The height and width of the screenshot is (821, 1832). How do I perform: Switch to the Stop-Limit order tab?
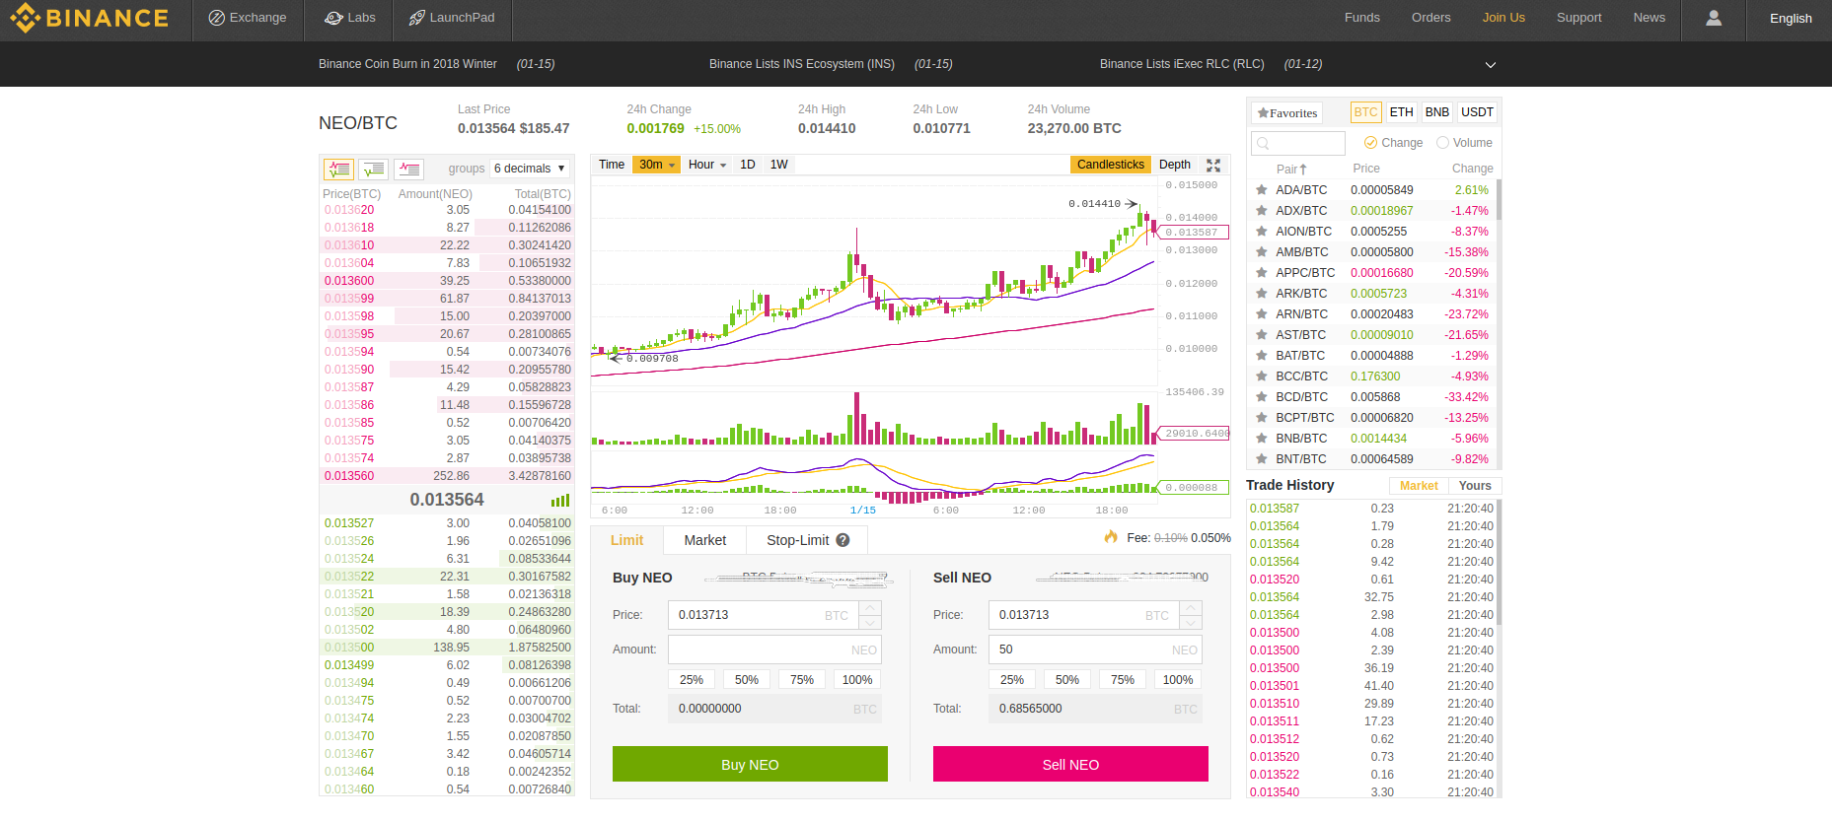pos(807,540)
